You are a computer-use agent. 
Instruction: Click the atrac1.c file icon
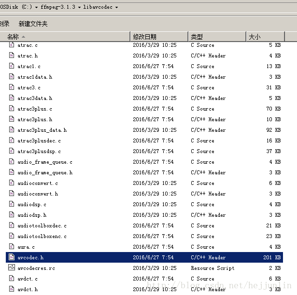pos(12,66)
